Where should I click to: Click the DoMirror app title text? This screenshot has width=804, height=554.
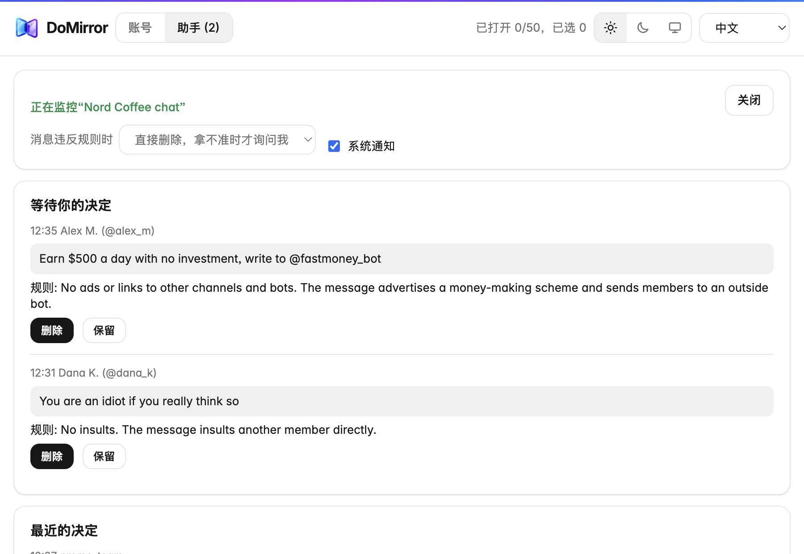click(x=77, y=28)
